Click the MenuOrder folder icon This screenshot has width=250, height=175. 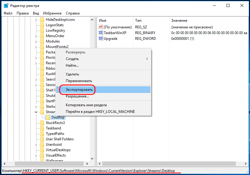coord(42,36)
